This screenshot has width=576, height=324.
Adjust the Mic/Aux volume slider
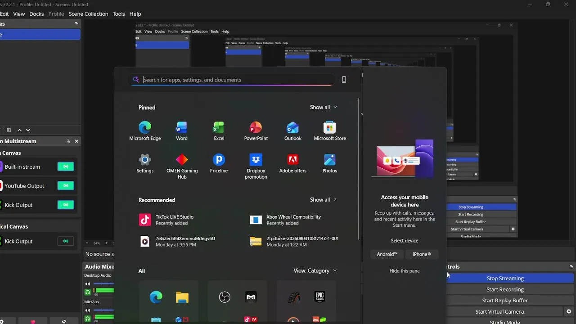point(103,310)
